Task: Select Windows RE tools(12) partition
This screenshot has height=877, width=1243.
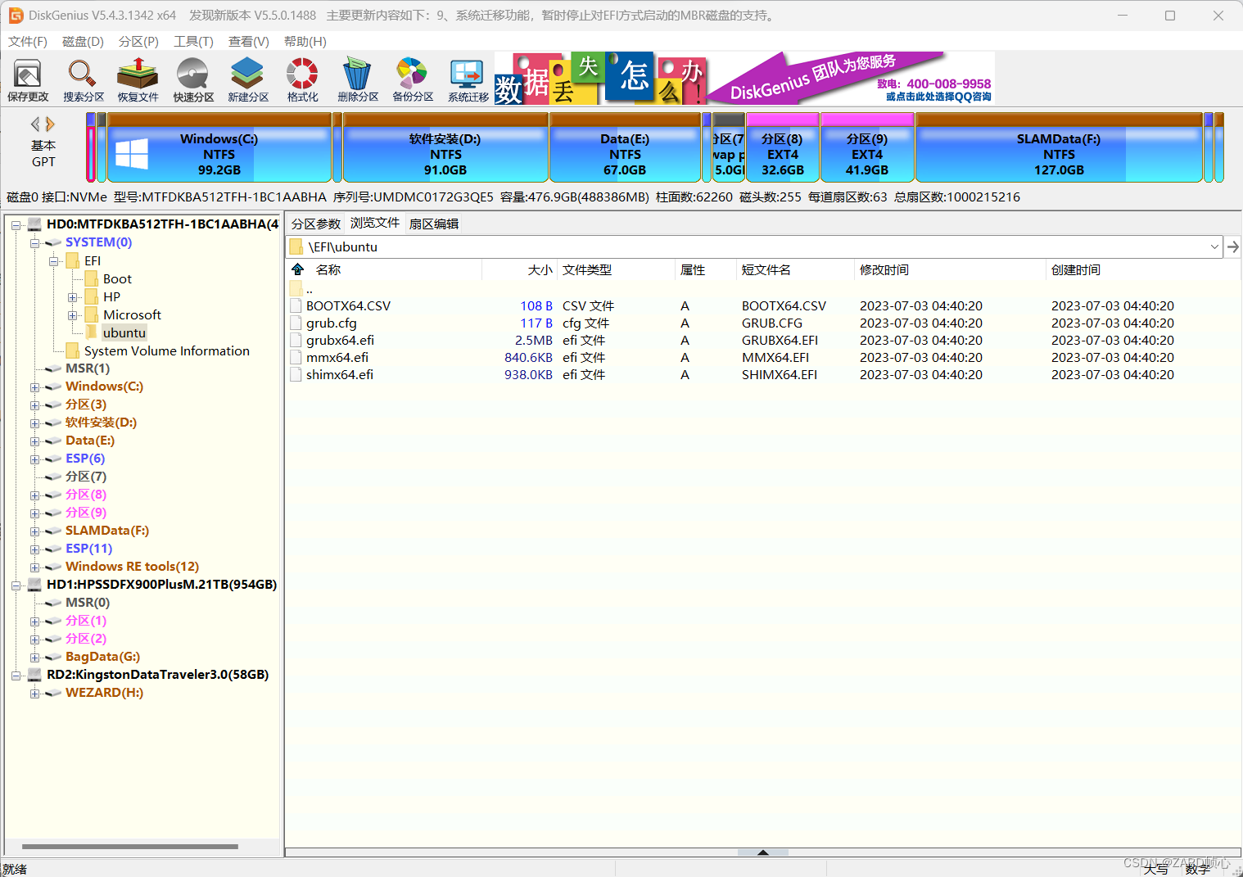Action: (x=132, y=567)
